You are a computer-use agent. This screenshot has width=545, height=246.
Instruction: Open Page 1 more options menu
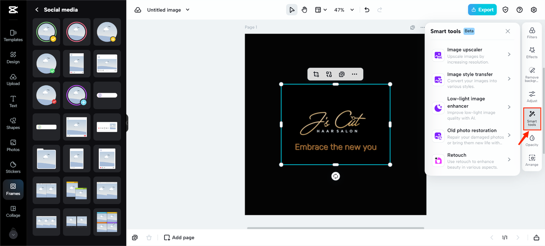pos(422,27)
